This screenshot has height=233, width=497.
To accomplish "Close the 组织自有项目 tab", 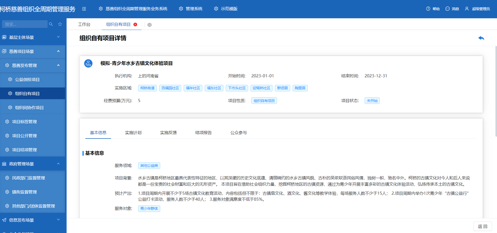I will (135, 24).
